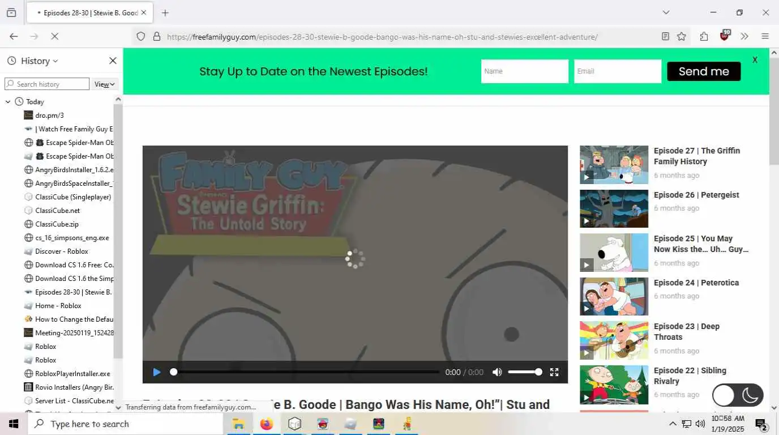Select the Episodes 28-30 browser tab

(x=89, y=12)
